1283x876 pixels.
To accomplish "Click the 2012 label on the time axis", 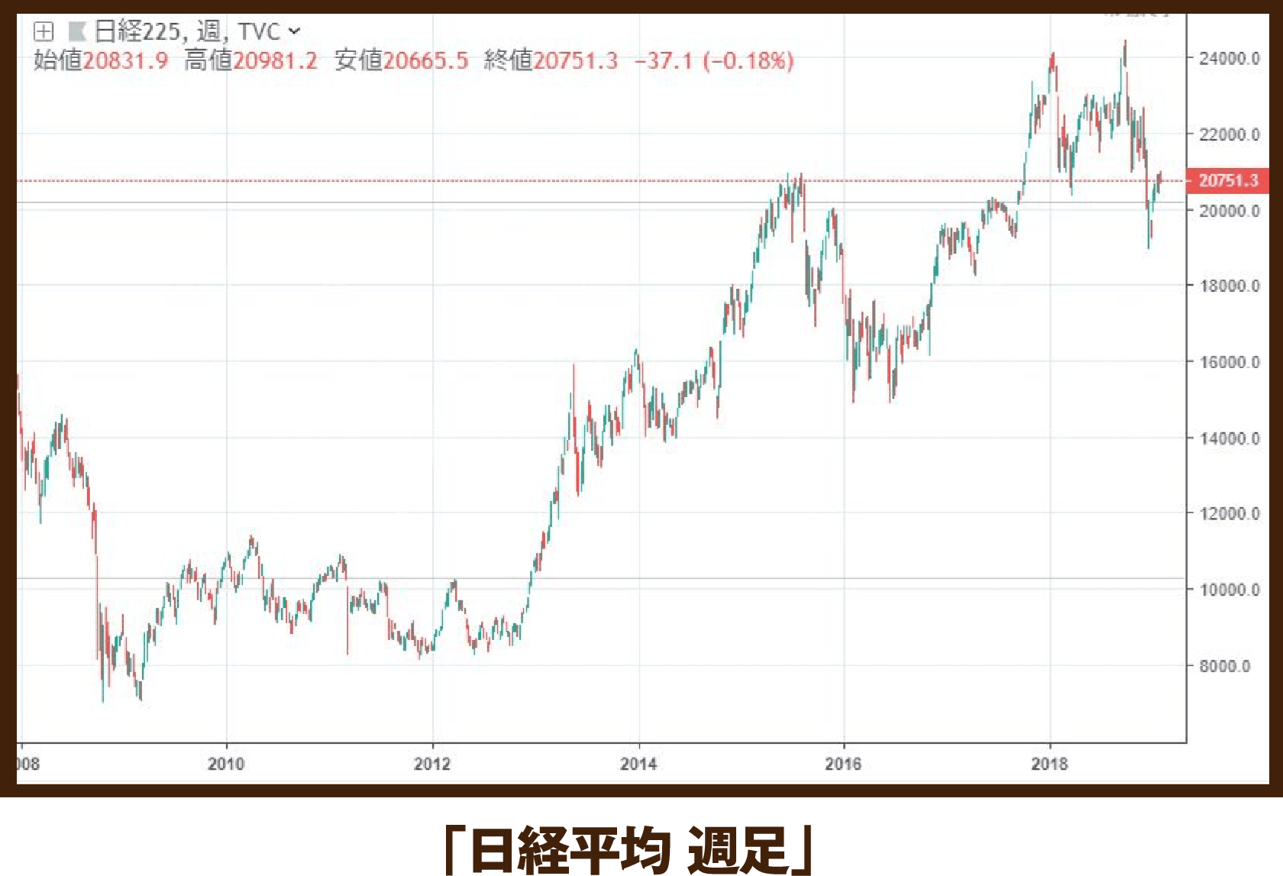I will 432,764.
